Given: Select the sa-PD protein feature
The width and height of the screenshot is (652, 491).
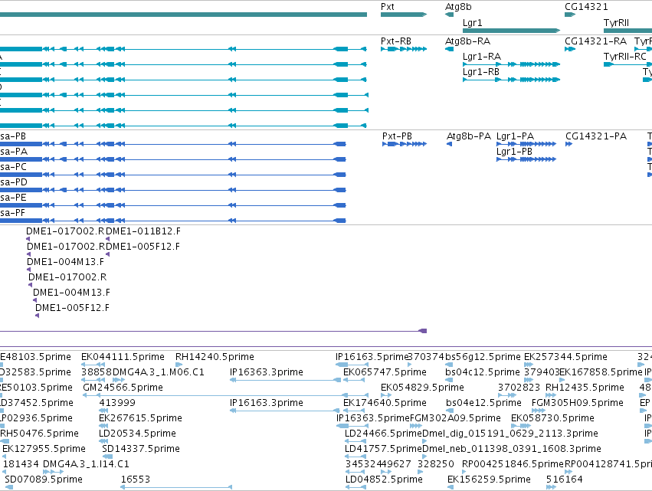Looking at the screenshot, I should pos(172,190).
